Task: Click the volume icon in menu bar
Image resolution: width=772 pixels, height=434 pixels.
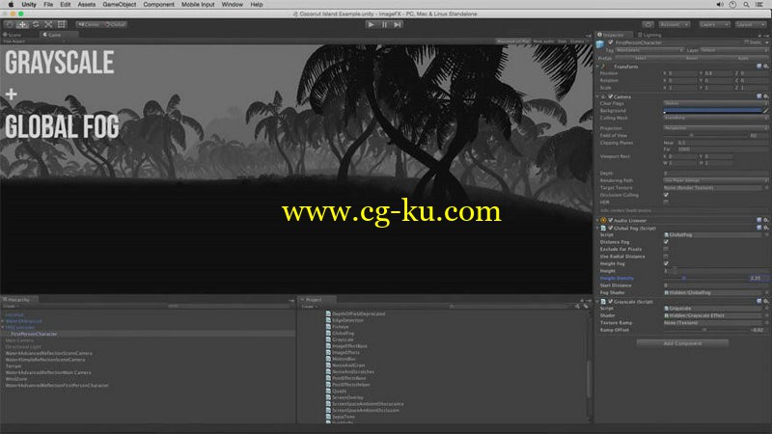Action: [x=719, y=5]
